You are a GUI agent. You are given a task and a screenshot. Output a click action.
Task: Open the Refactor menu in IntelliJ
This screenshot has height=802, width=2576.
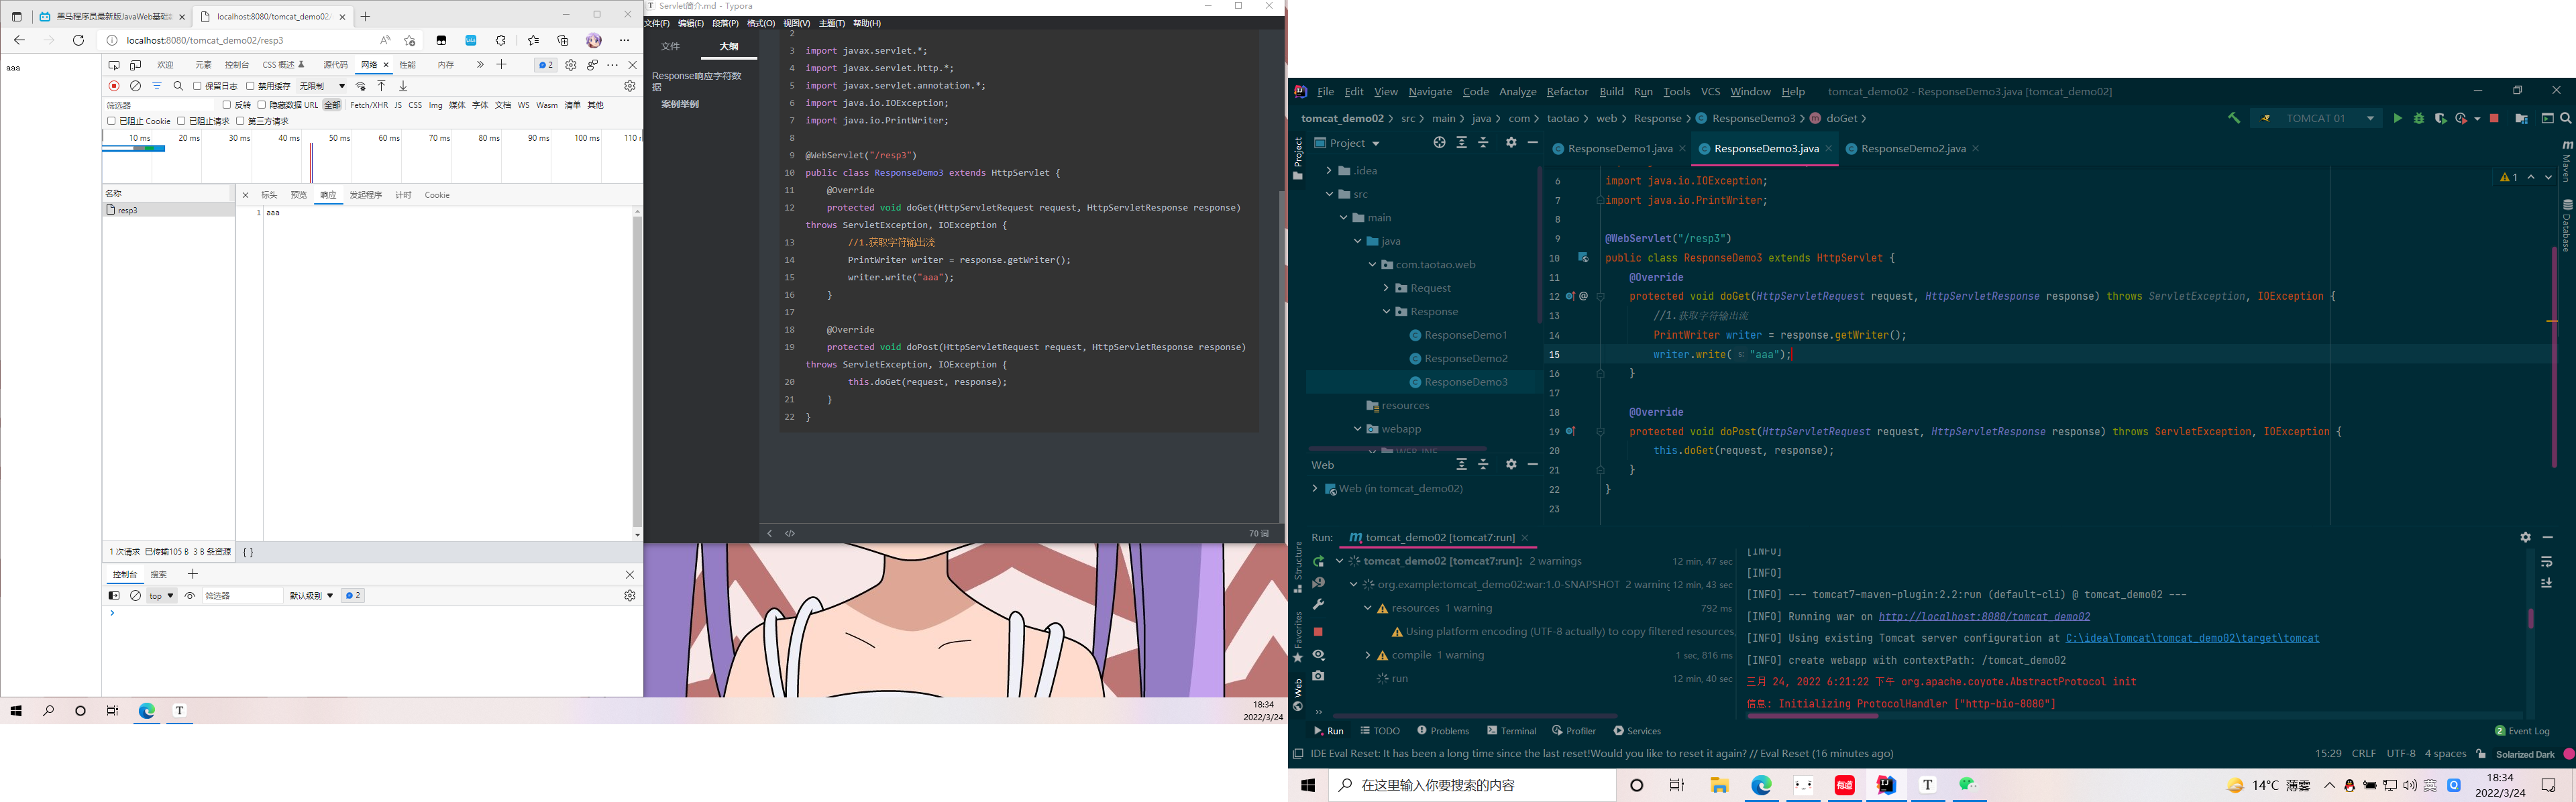click(x=1568, y=91)
